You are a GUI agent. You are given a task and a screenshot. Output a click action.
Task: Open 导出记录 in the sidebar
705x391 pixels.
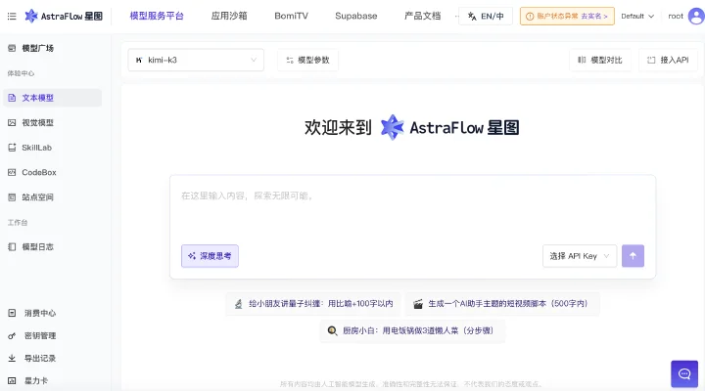39,358
